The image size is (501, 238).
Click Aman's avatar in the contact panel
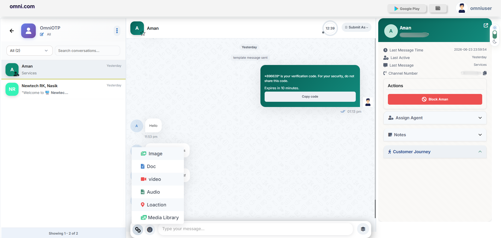(391, 31)
